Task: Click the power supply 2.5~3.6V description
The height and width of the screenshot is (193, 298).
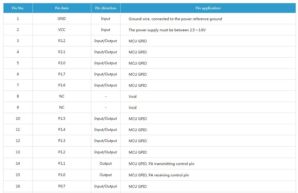Action: [x=167, y=30]
